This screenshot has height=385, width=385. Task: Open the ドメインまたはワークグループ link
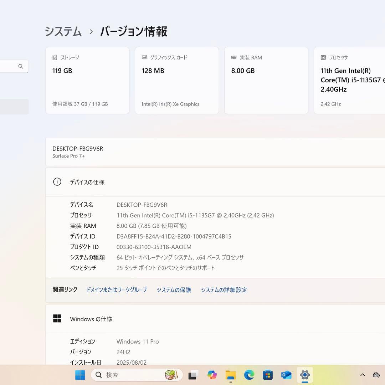pos(117,290)
